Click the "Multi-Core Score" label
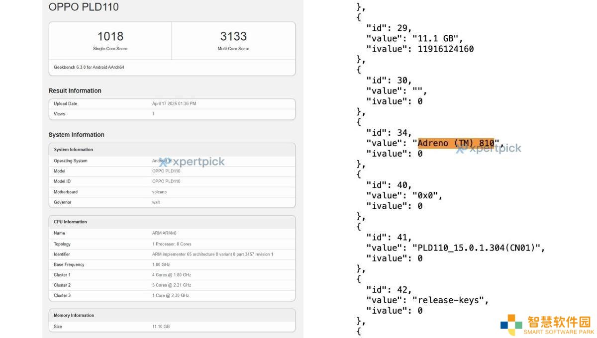Viewport: 597px width, 338px height. pos(233,49)
